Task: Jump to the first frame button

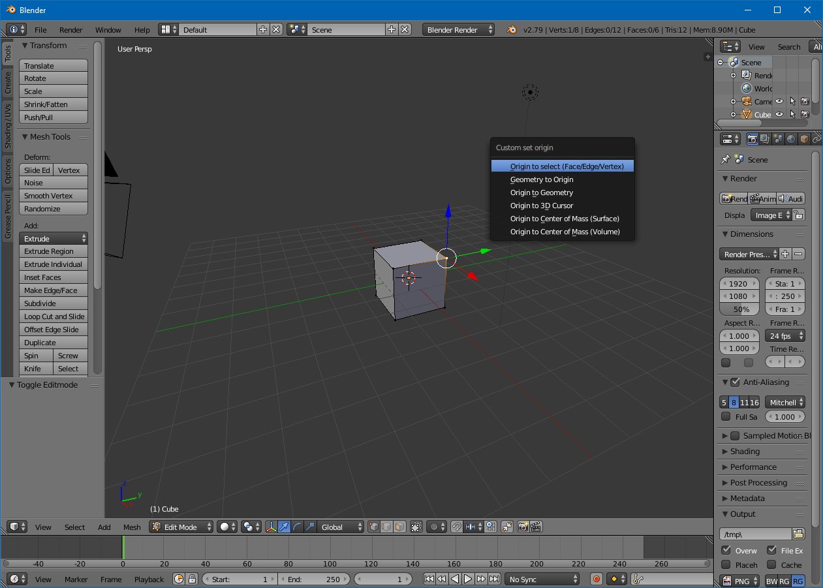Action: (x=429, y=579)
